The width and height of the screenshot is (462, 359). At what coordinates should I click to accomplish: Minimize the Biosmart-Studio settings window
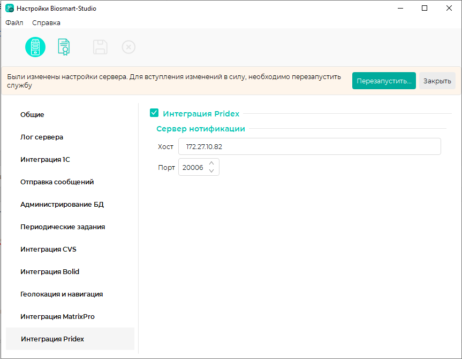pyautogui.click(x=400, y=8)
